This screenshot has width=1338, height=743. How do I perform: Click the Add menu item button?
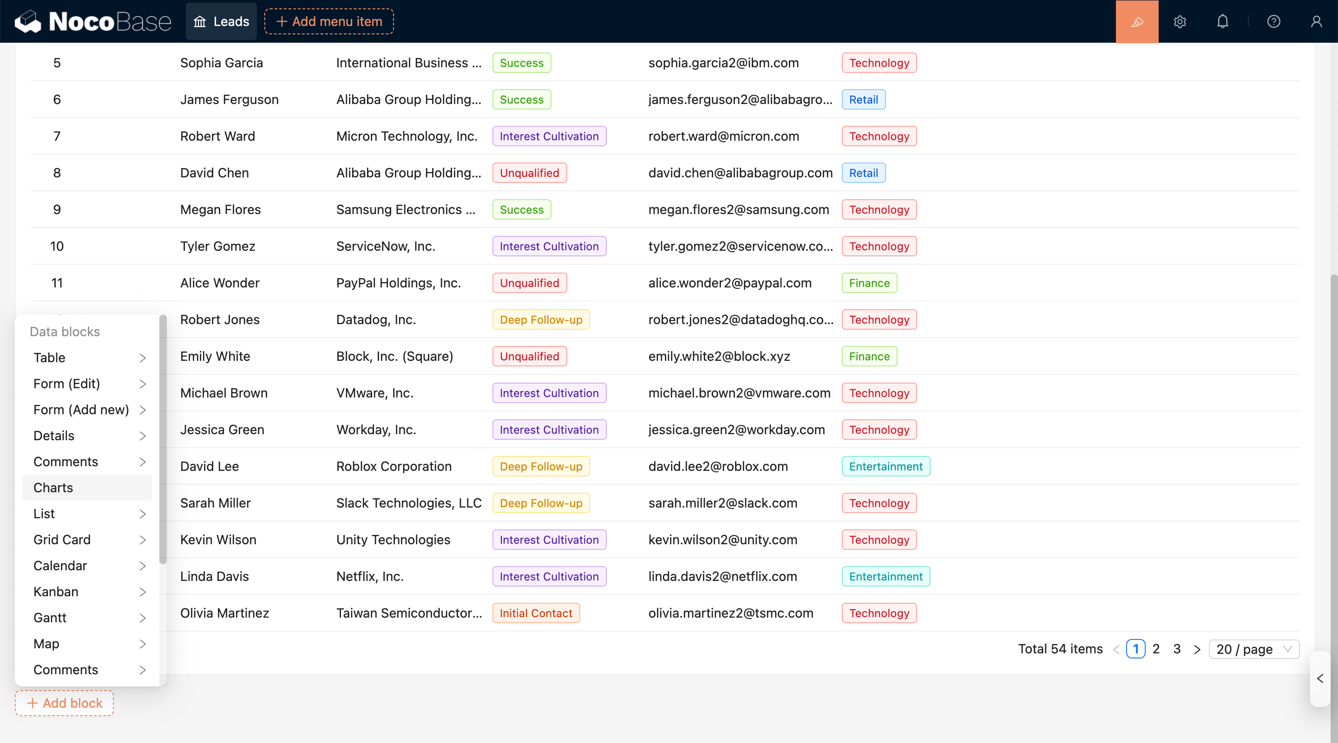tap(329, 21)
